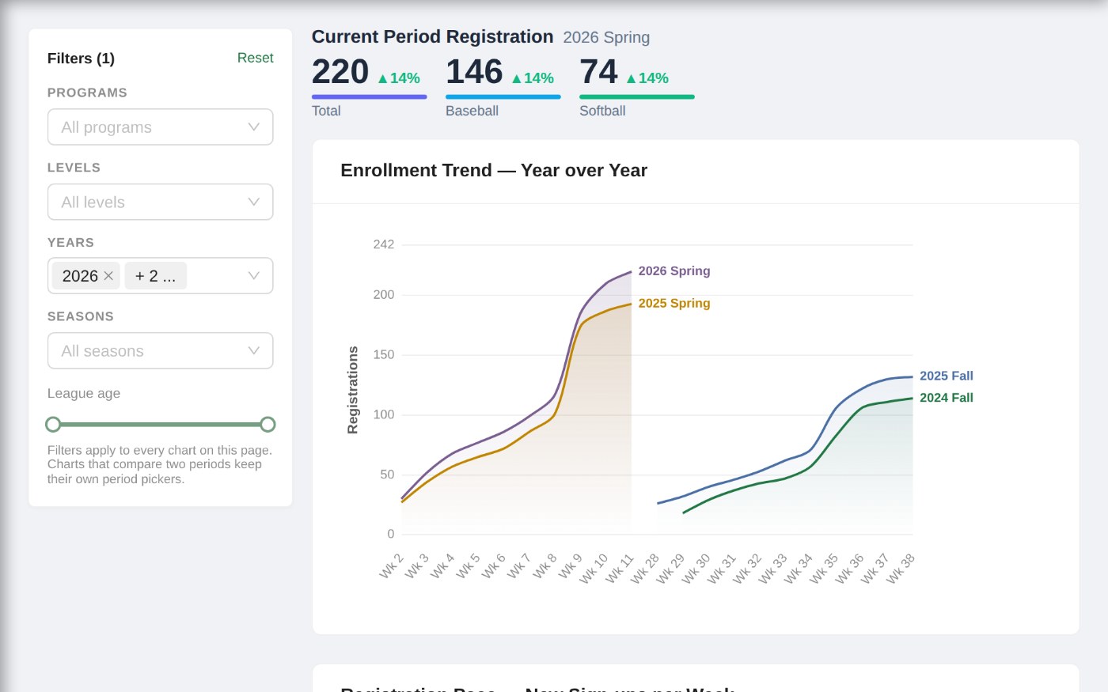Open the All programs dropdown
This screenshot has height=692, width=1108.
pos(161,127)
